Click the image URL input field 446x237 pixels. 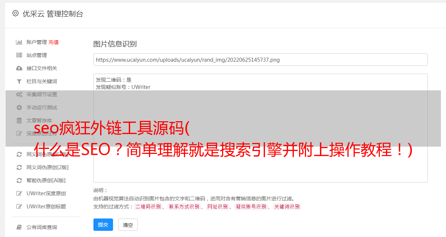click(x=260, y=60)
